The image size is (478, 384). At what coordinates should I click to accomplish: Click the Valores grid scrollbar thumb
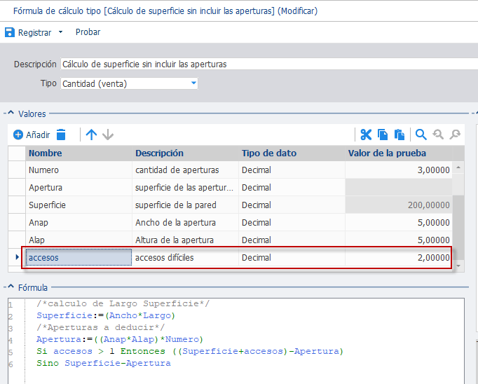coord(458,227)
